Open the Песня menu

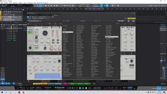pos(10,3)
